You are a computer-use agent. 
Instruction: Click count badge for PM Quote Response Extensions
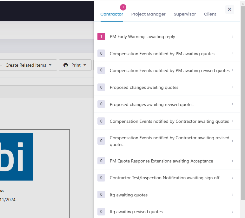101,161
